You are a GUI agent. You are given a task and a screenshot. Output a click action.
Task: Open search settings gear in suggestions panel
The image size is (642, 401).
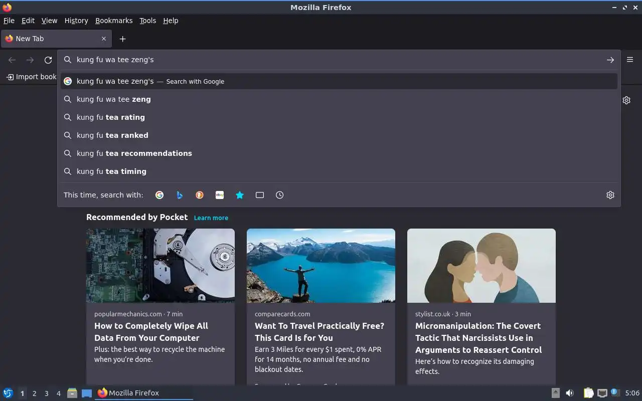click(610, 195)
